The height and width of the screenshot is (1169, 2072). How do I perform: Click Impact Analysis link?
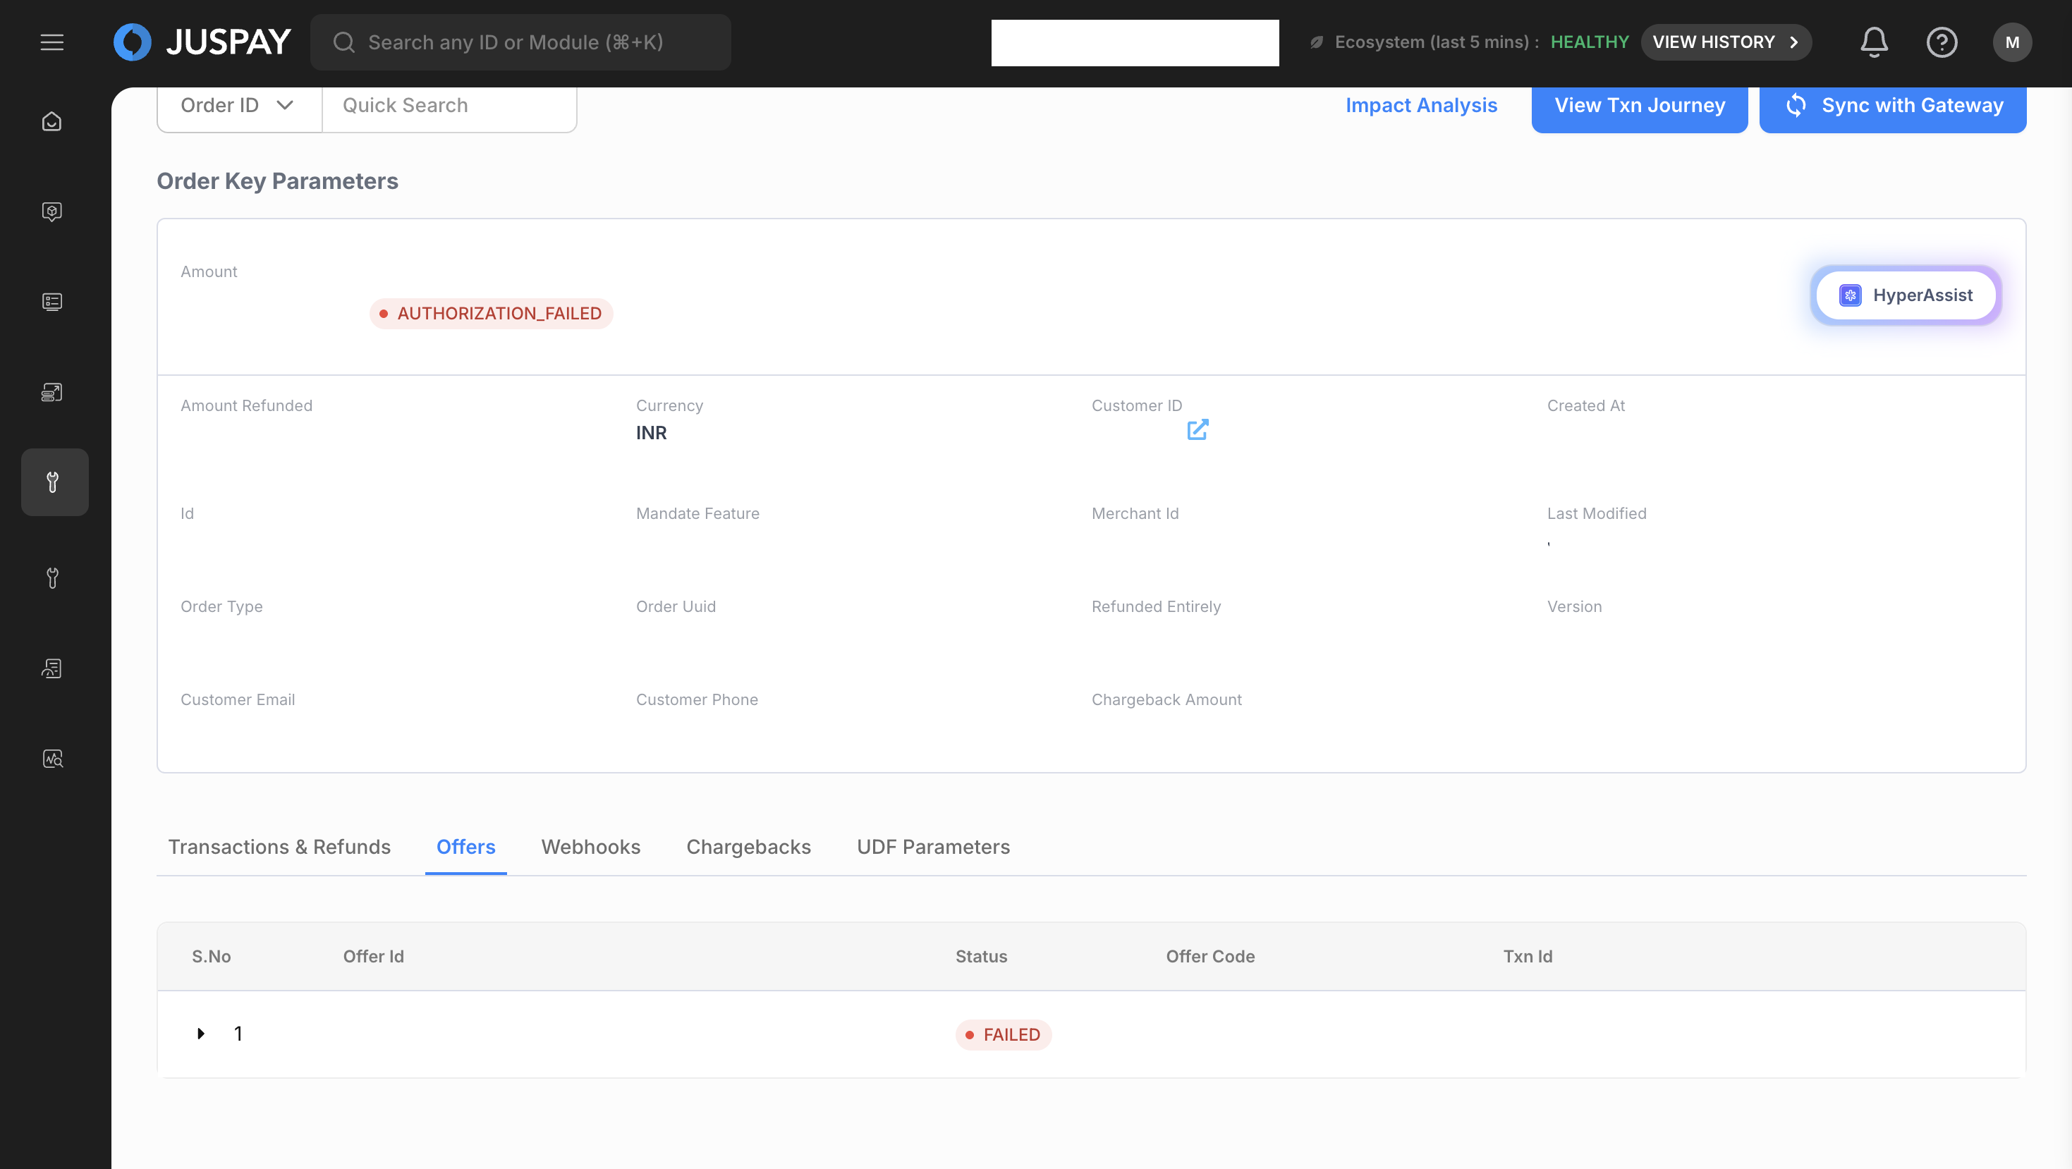(x=1420, y=105)
